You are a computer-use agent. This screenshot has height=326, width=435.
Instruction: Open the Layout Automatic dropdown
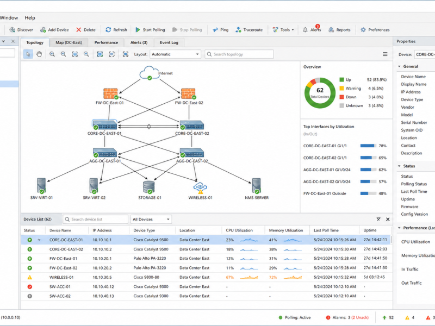click(x=175, y=54)
